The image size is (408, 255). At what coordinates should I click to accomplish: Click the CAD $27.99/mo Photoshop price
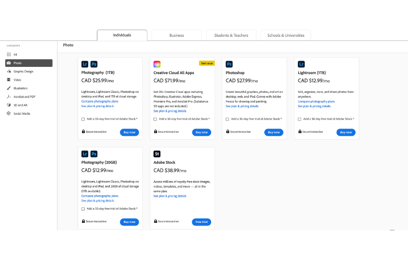click(241, 81)
